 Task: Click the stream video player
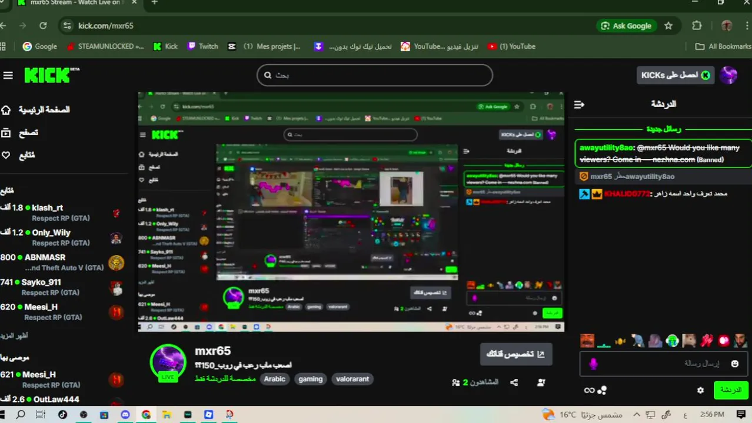point(351,211)
